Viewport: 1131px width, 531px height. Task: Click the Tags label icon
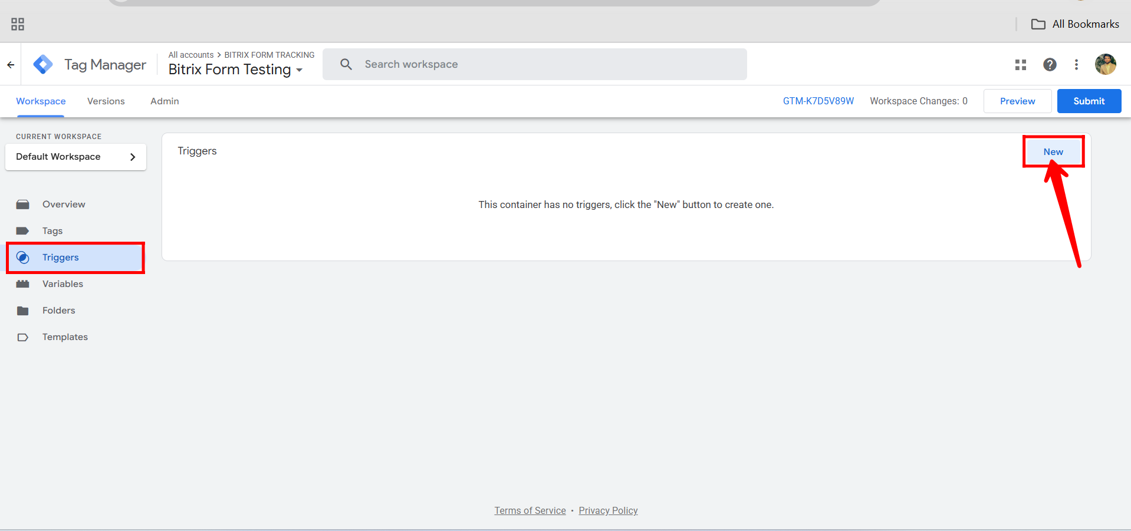click(x=23, y=231)
